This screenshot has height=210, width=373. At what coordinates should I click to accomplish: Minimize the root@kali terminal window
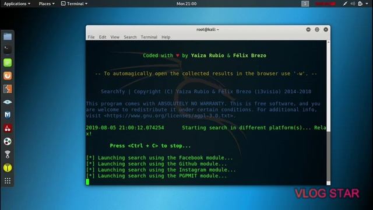coord(308,30)
